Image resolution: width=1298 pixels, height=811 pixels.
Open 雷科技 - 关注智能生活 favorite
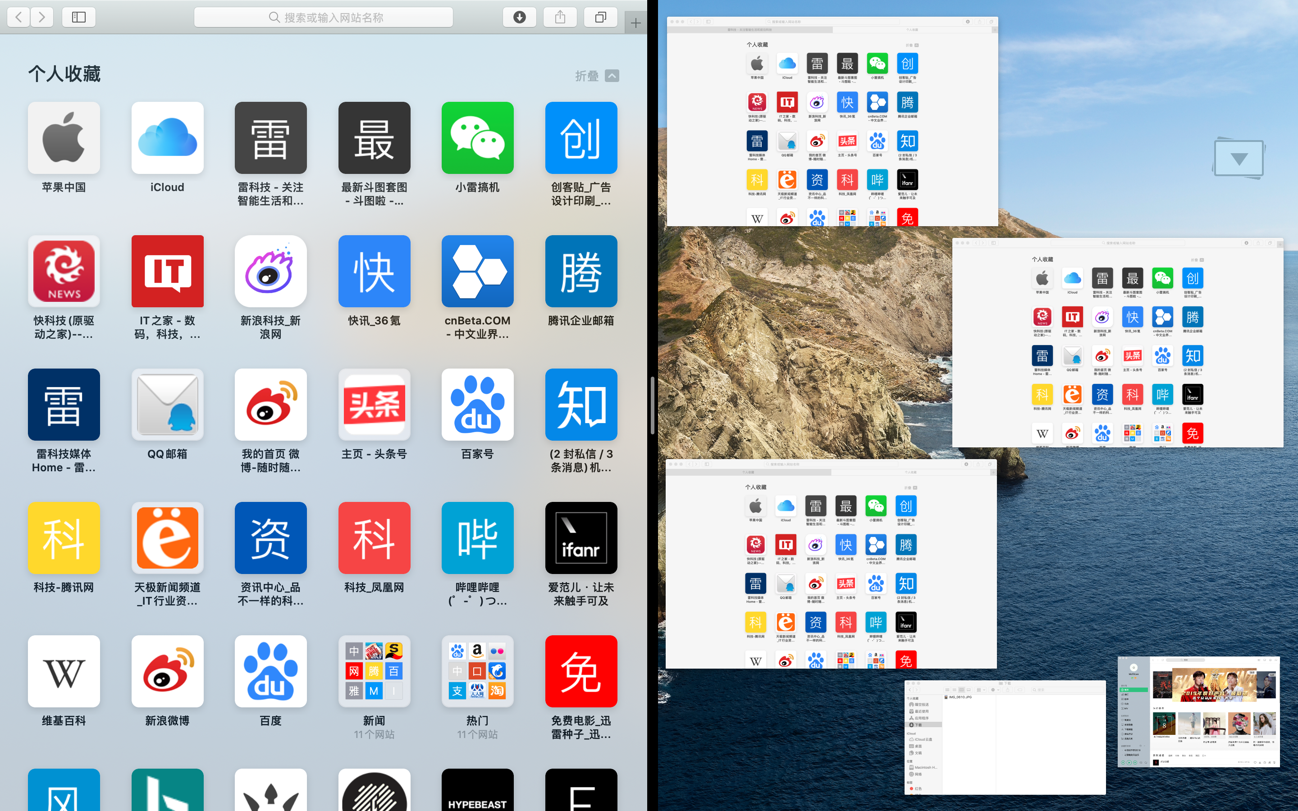point(271,138)
